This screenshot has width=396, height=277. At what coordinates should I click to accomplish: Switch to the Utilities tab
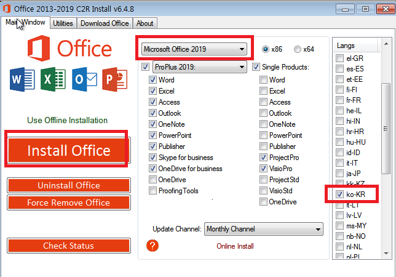(63, 23)
